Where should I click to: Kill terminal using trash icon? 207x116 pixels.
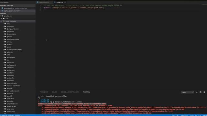(x=204, y=92)
